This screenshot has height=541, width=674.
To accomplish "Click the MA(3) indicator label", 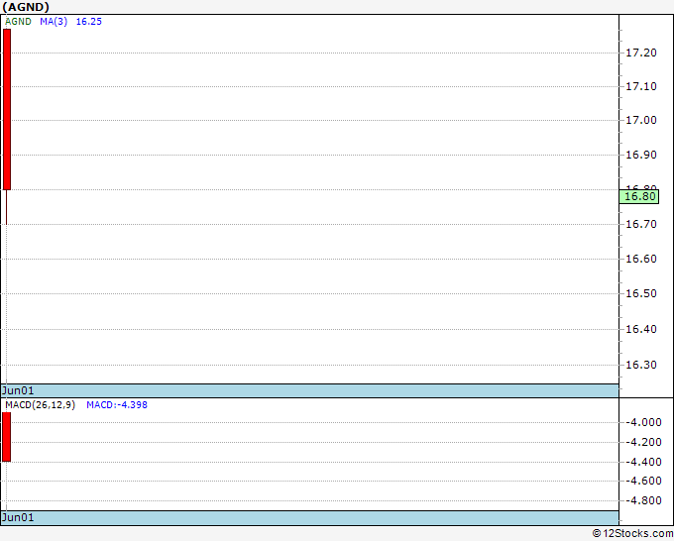I will point(54,22).
